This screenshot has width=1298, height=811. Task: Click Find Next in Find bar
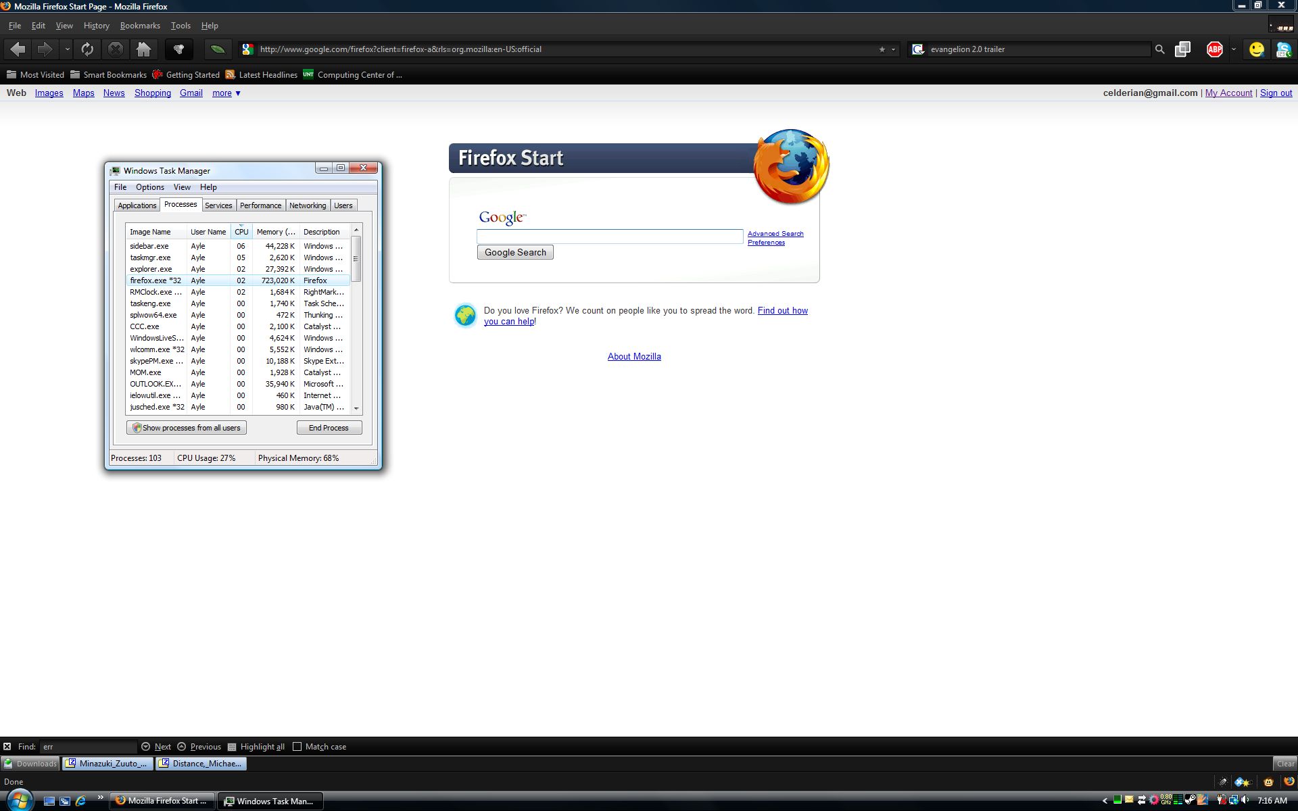point(156,747)
